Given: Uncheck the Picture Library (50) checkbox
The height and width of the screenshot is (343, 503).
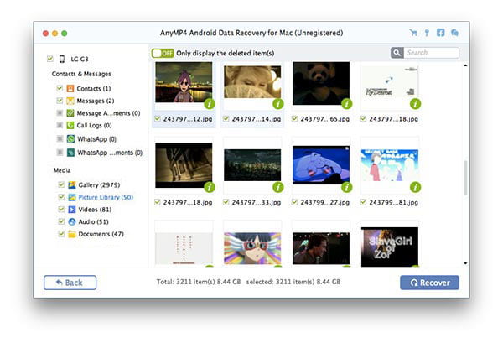Looking at the screenshot, I should point(61,197).
